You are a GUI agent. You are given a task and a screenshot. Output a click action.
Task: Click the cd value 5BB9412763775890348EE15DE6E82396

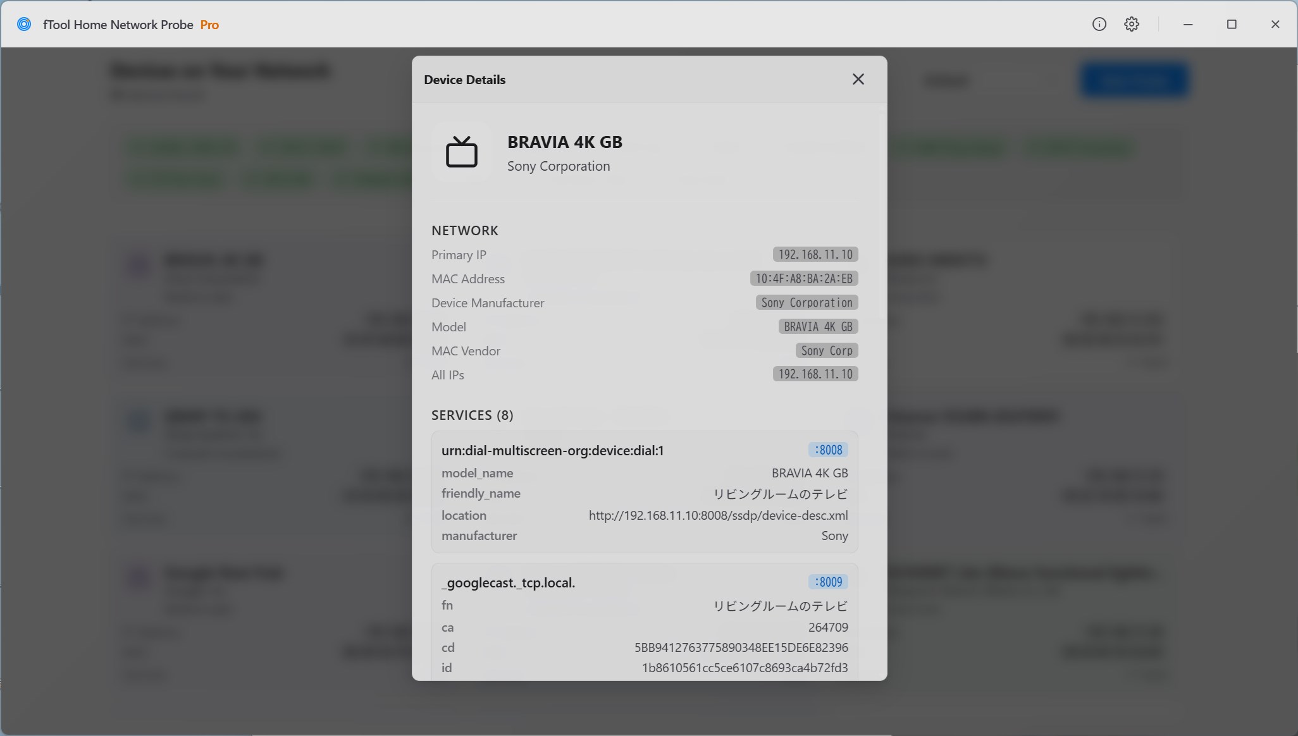[x=741, y=647]
